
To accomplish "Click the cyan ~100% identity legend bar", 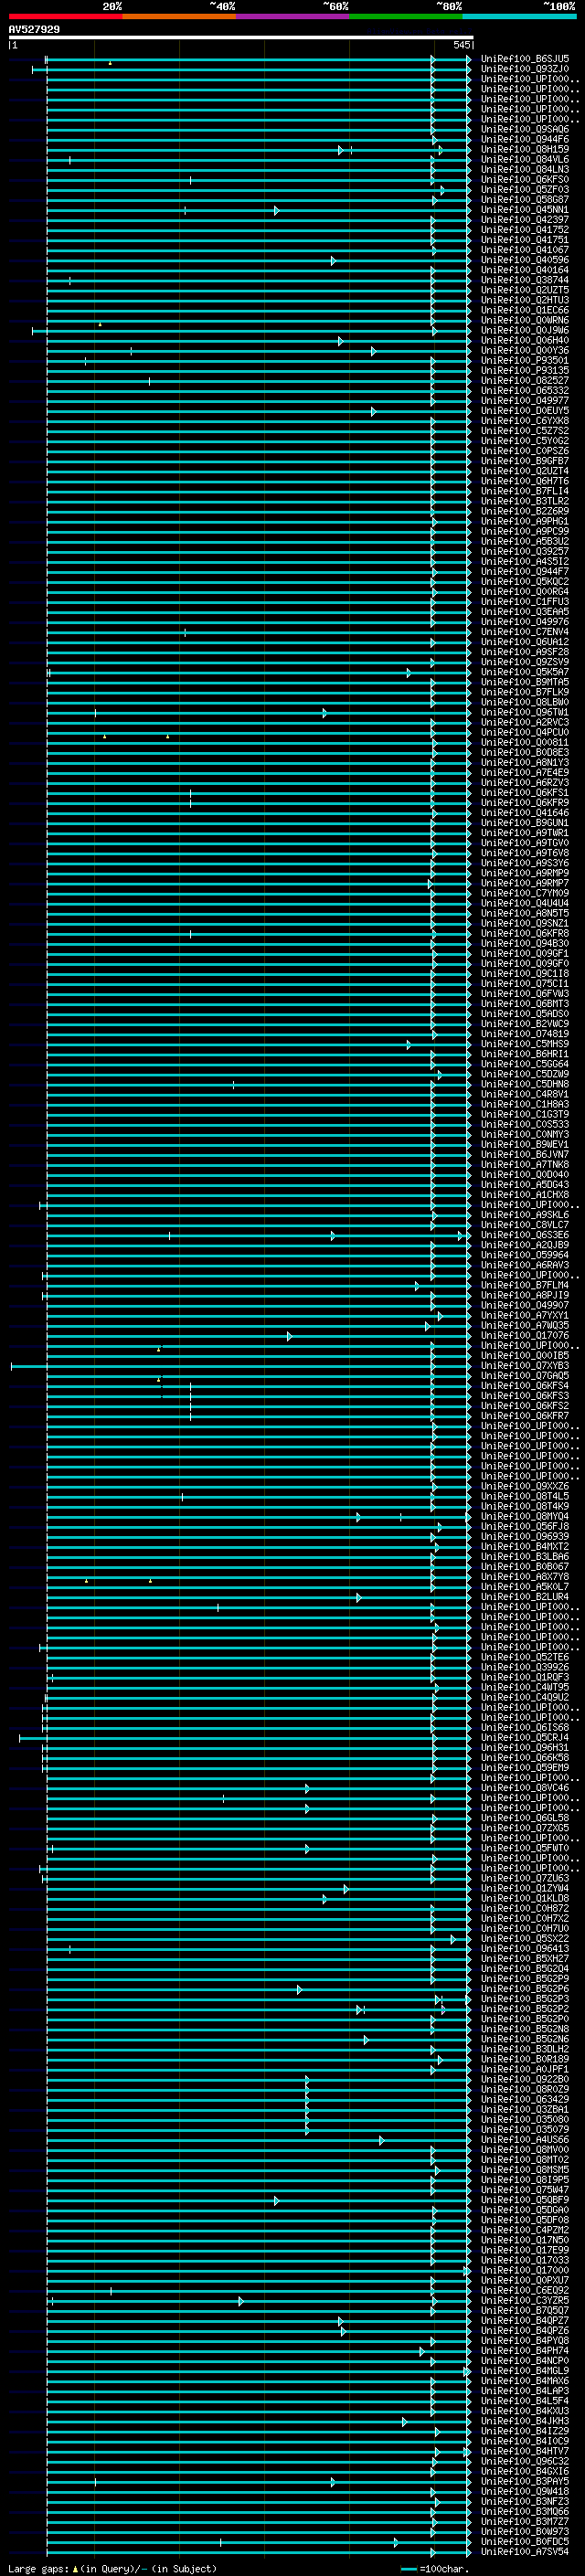I will coord(519,16).
